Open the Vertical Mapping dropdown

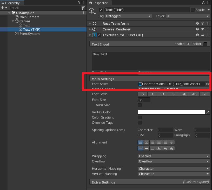click(x=174, y=174)
